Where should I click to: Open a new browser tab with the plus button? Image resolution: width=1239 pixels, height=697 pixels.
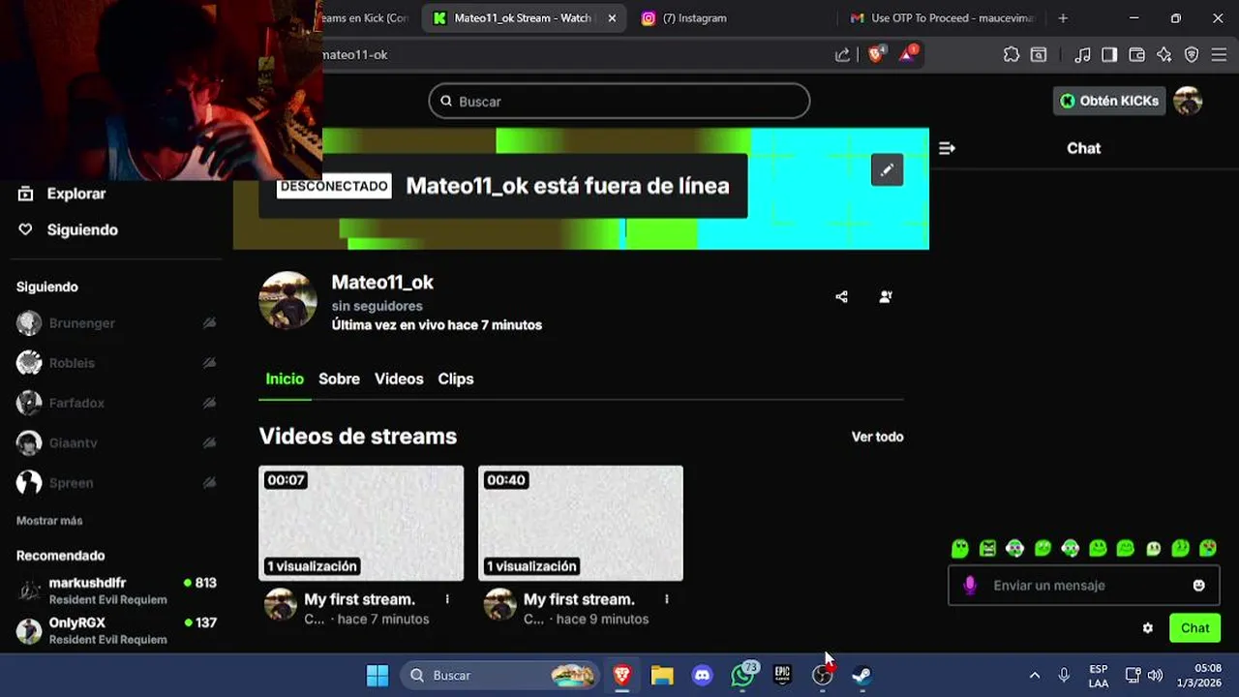coord(1063,18)
